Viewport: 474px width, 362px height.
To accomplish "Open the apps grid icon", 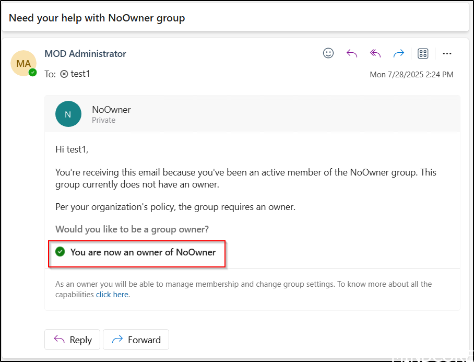I will tap(423, 53).
